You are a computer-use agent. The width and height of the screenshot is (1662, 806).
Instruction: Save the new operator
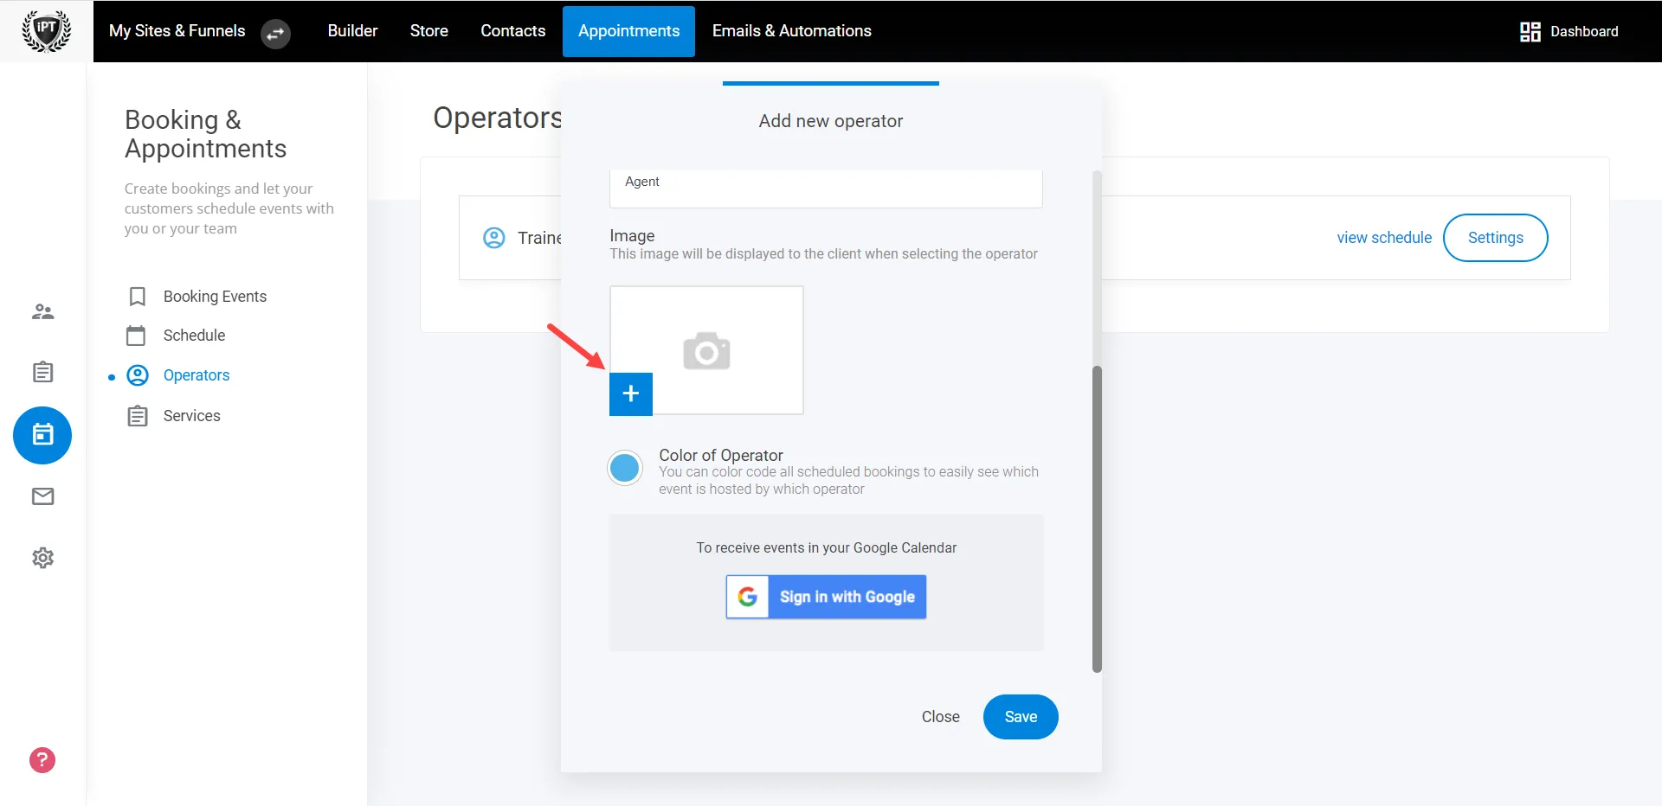click(x=1020, y=716)
